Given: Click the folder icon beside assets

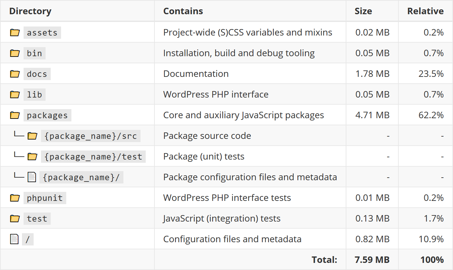Looking at the screenshot, I should point(15,33).
